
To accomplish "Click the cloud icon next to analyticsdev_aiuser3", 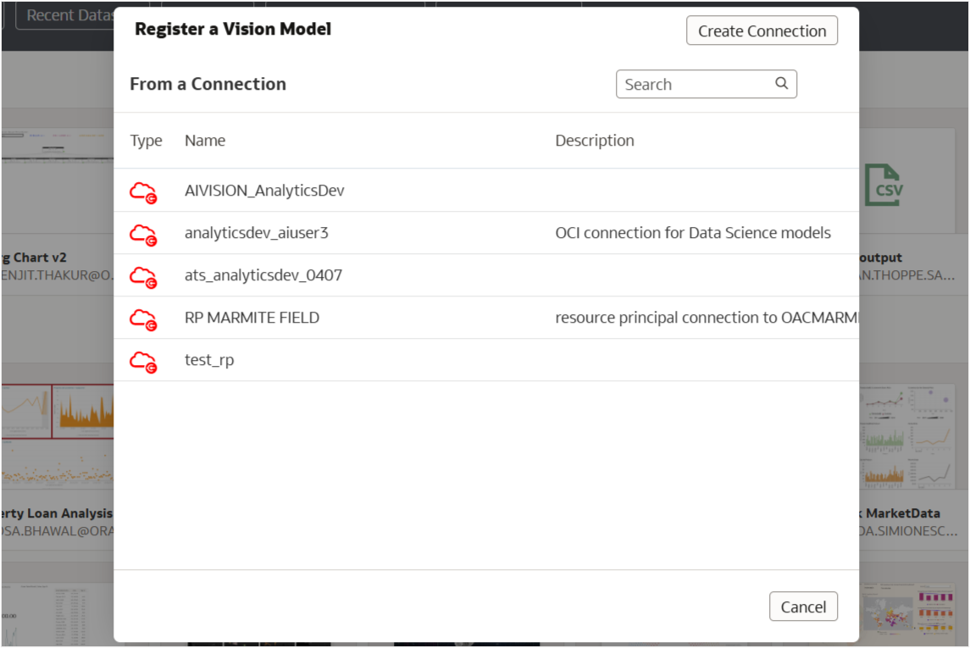I will tap(145, 233).
